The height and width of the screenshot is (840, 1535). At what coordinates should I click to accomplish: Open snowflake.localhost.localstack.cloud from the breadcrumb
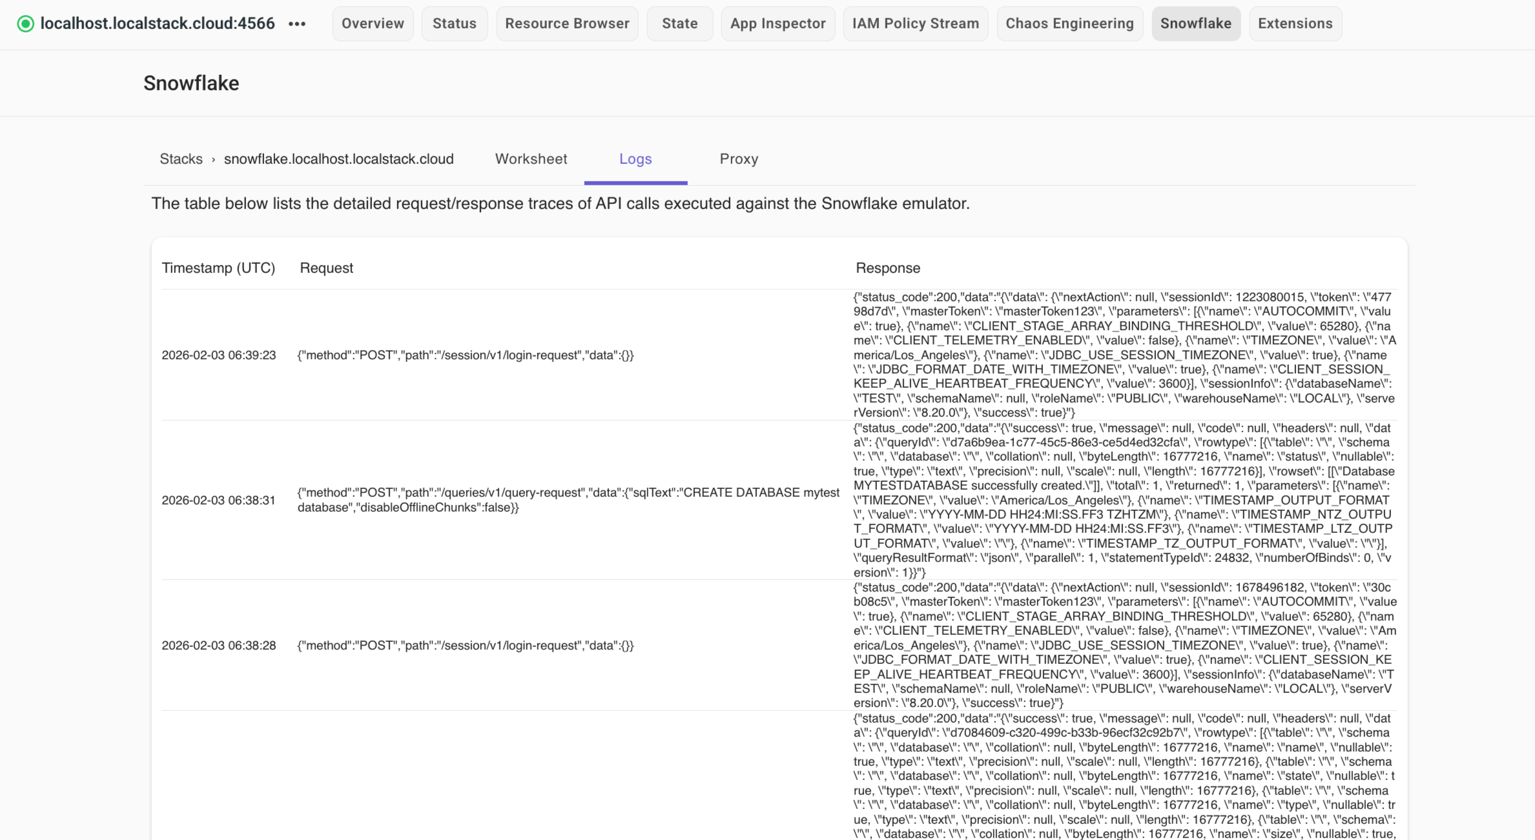(339, 159)
